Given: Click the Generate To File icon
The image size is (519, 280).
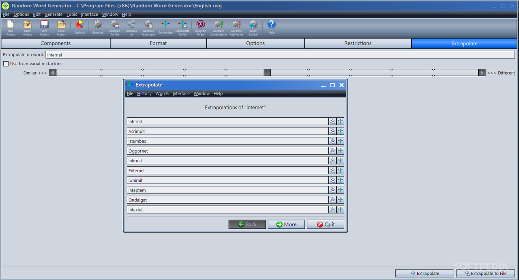Looking at the screenshot, I should click(x=114, y=28).
